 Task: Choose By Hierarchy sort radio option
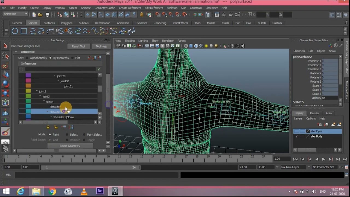point(50,58)
